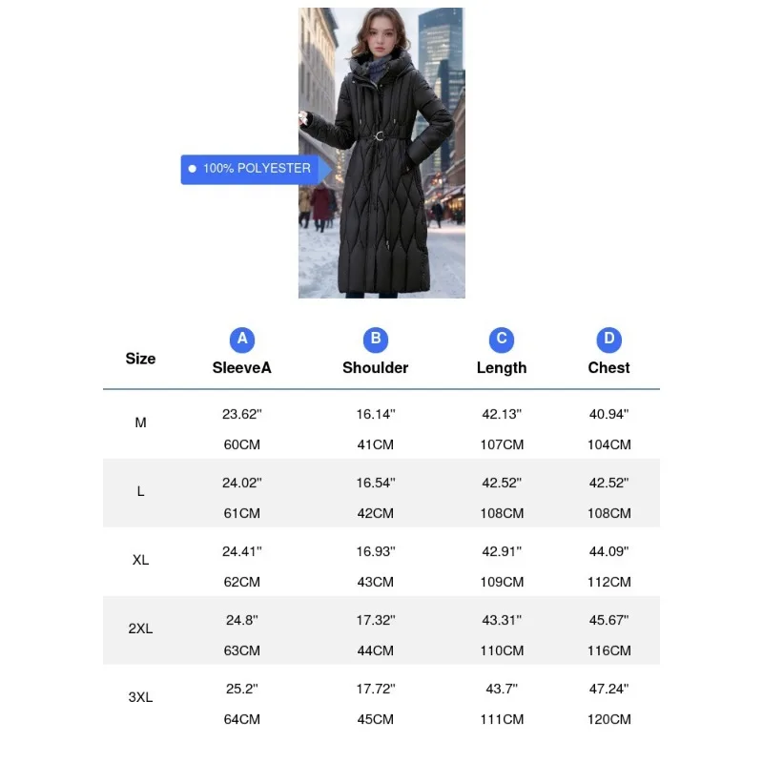This screenshot has width=763, height=763.
Task: Select the 3XL size row label
Action: point(140,696)
